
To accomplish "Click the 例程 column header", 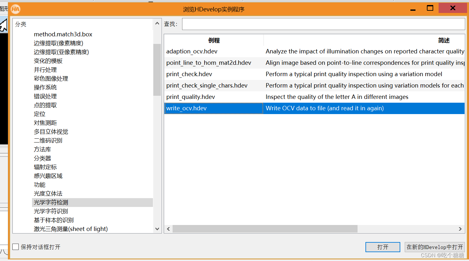I will click(214, 40).
